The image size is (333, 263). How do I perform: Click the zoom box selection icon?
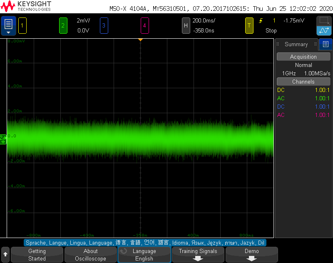[x=324, y=21]
